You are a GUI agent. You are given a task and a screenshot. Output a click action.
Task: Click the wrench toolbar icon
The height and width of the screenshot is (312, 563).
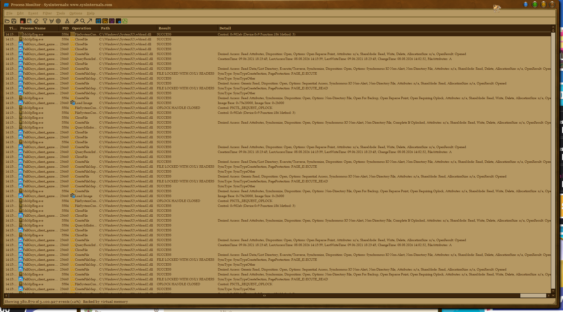click(x=76, y=21)
